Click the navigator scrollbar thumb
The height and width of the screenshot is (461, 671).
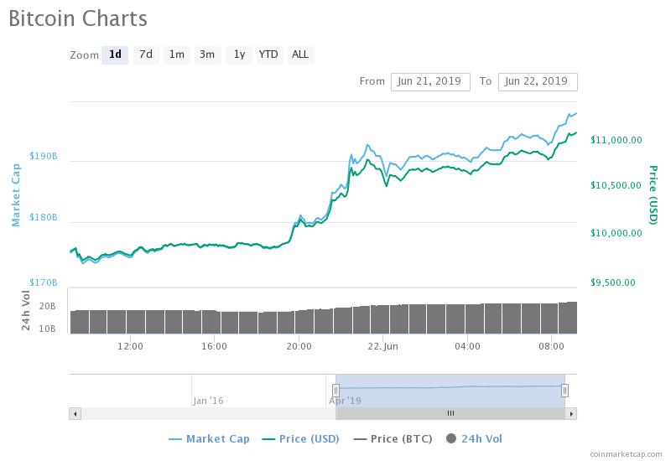click(x=450, y=413)
